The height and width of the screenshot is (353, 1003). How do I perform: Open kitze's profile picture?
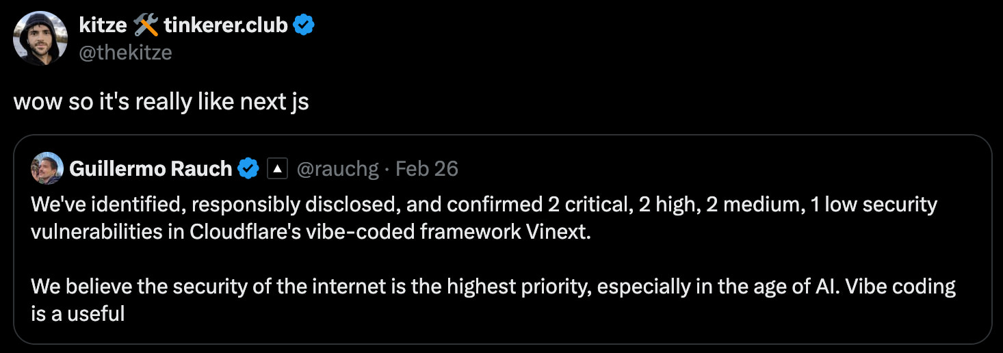pyautogui.click(x=40, y=38)
